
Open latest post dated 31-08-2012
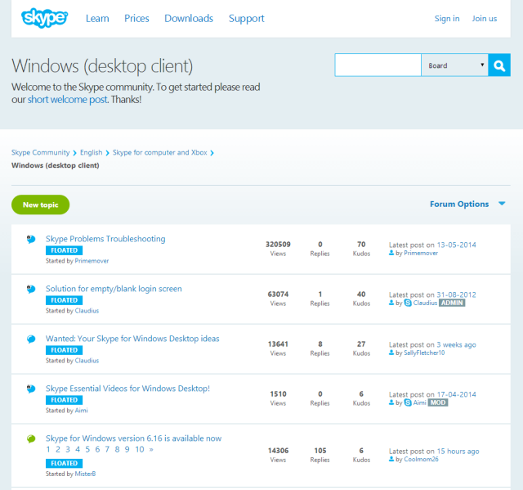pyautogui.click(x=456, y=294)
